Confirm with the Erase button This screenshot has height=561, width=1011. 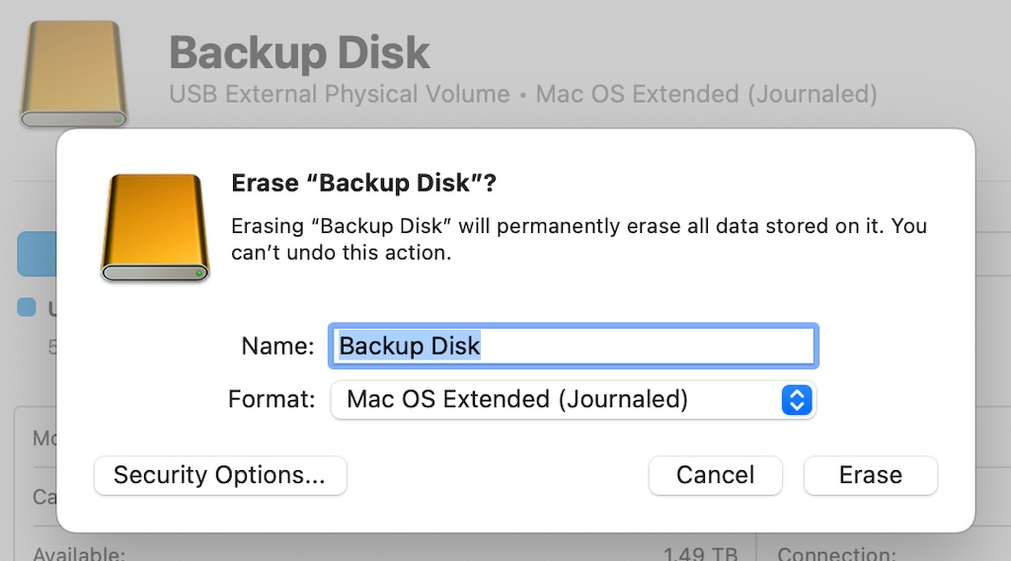(871, 475)
